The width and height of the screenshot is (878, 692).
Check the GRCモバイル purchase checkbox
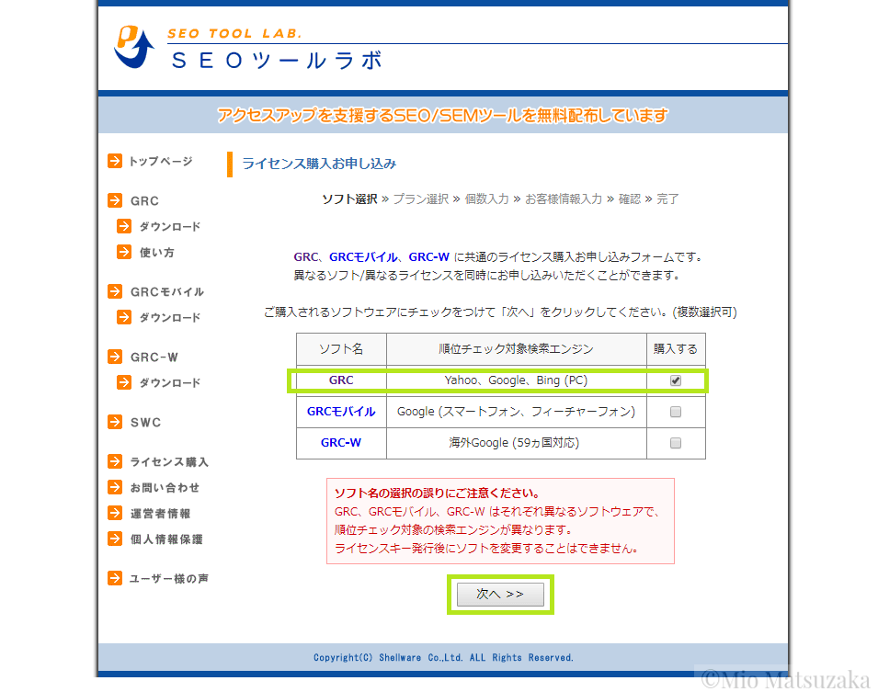676,412
